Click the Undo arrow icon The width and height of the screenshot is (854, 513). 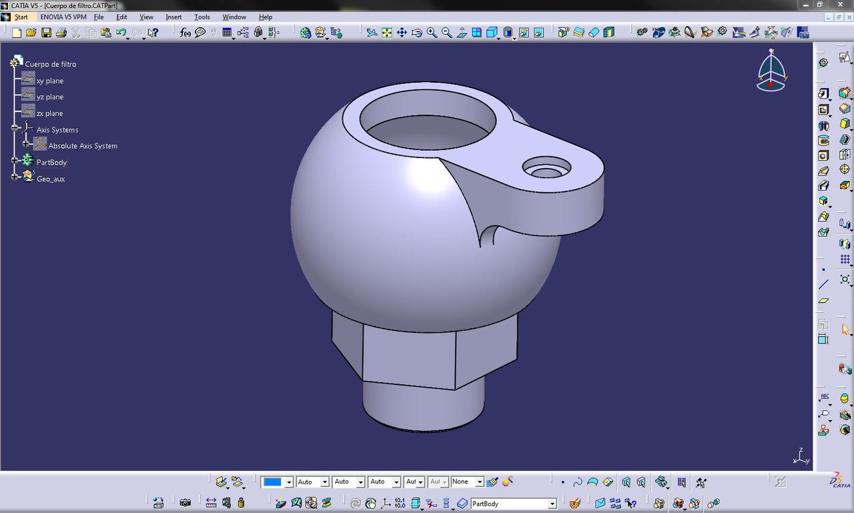[x=121, y=32]
